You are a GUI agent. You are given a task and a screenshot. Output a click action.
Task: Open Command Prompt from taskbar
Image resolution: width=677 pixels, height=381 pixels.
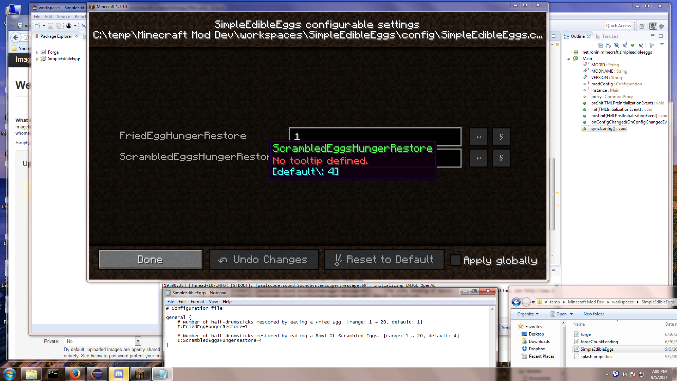[x=53, y=374]
